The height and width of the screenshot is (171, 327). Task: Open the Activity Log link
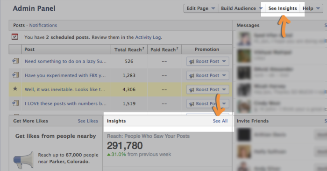click(148, 37)
